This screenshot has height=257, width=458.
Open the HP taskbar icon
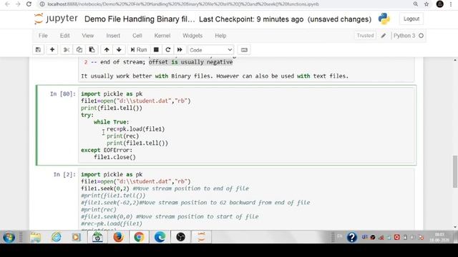click(x=97, y=237)
